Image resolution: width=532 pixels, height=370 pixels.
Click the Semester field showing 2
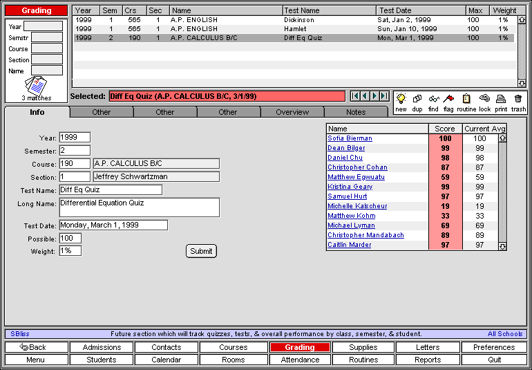tap(75, 150)
